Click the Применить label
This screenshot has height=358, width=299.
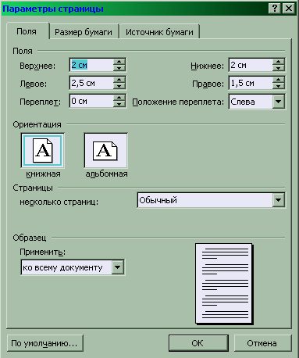point(43,252)
